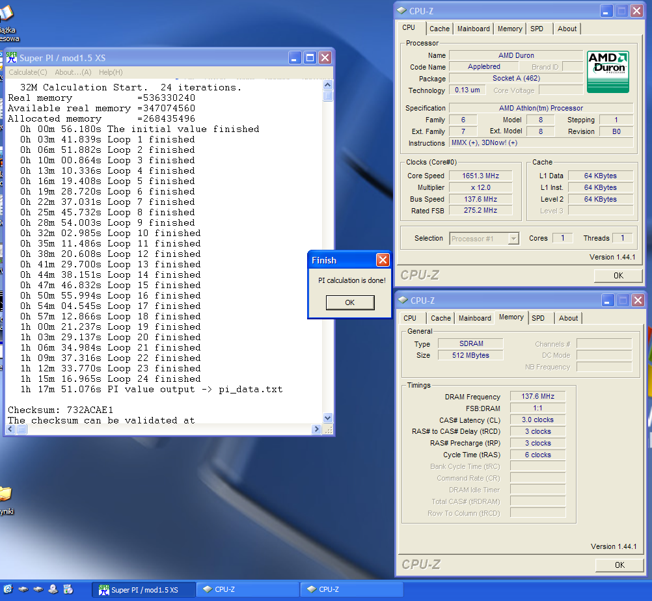Close the Finish dialog with the X
Image resolution: width=652 pixels, height=601 pixels.
(383, 260)
